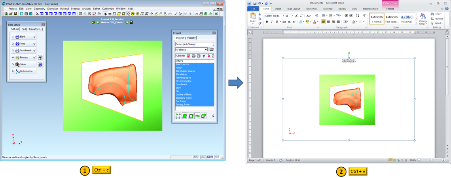Click green shaded display icon in Project panel
This screenshot has height=178, width=451.
click(185, 116)
